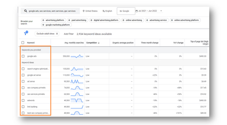Click the $3.09 bid value

(204, 75)
